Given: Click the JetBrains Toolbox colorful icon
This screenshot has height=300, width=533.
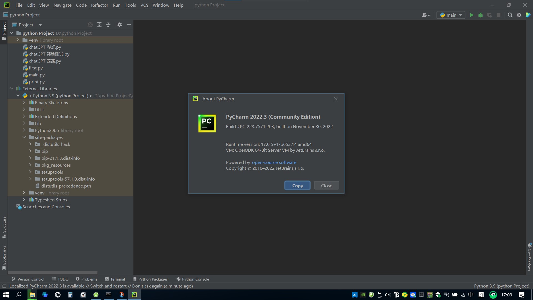Looking at the screenshot, I should pyautogui.click(x=528, y=15).
